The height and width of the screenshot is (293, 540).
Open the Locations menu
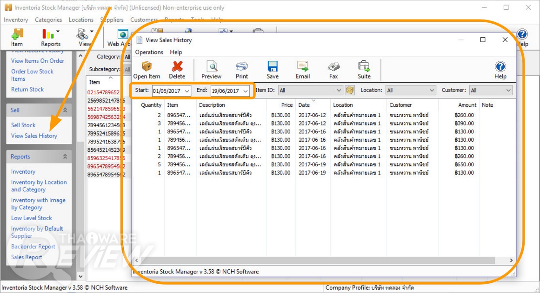(x=81, y=20)
